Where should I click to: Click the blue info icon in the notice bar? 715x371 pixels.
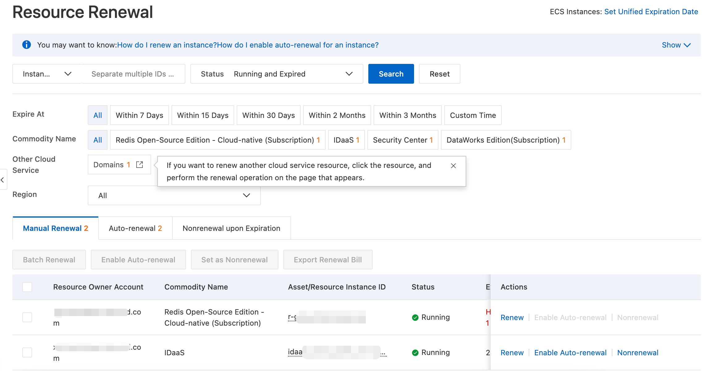(27, 45)
